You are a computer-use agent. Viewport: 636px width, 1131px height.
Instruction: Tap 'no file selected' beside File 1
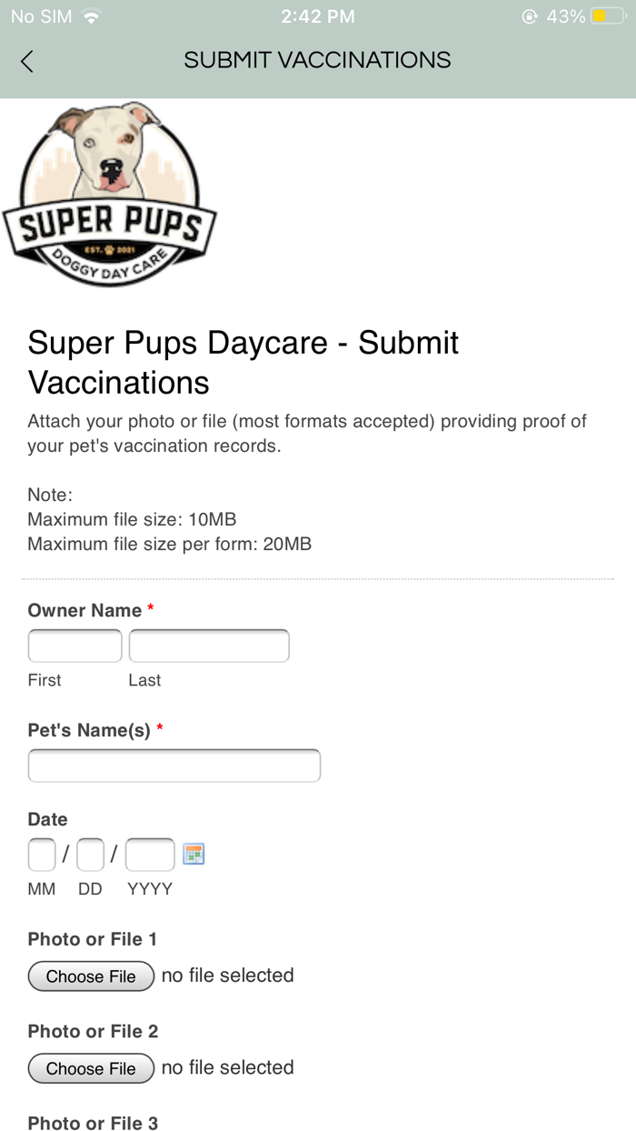click(x=226, y=976)
